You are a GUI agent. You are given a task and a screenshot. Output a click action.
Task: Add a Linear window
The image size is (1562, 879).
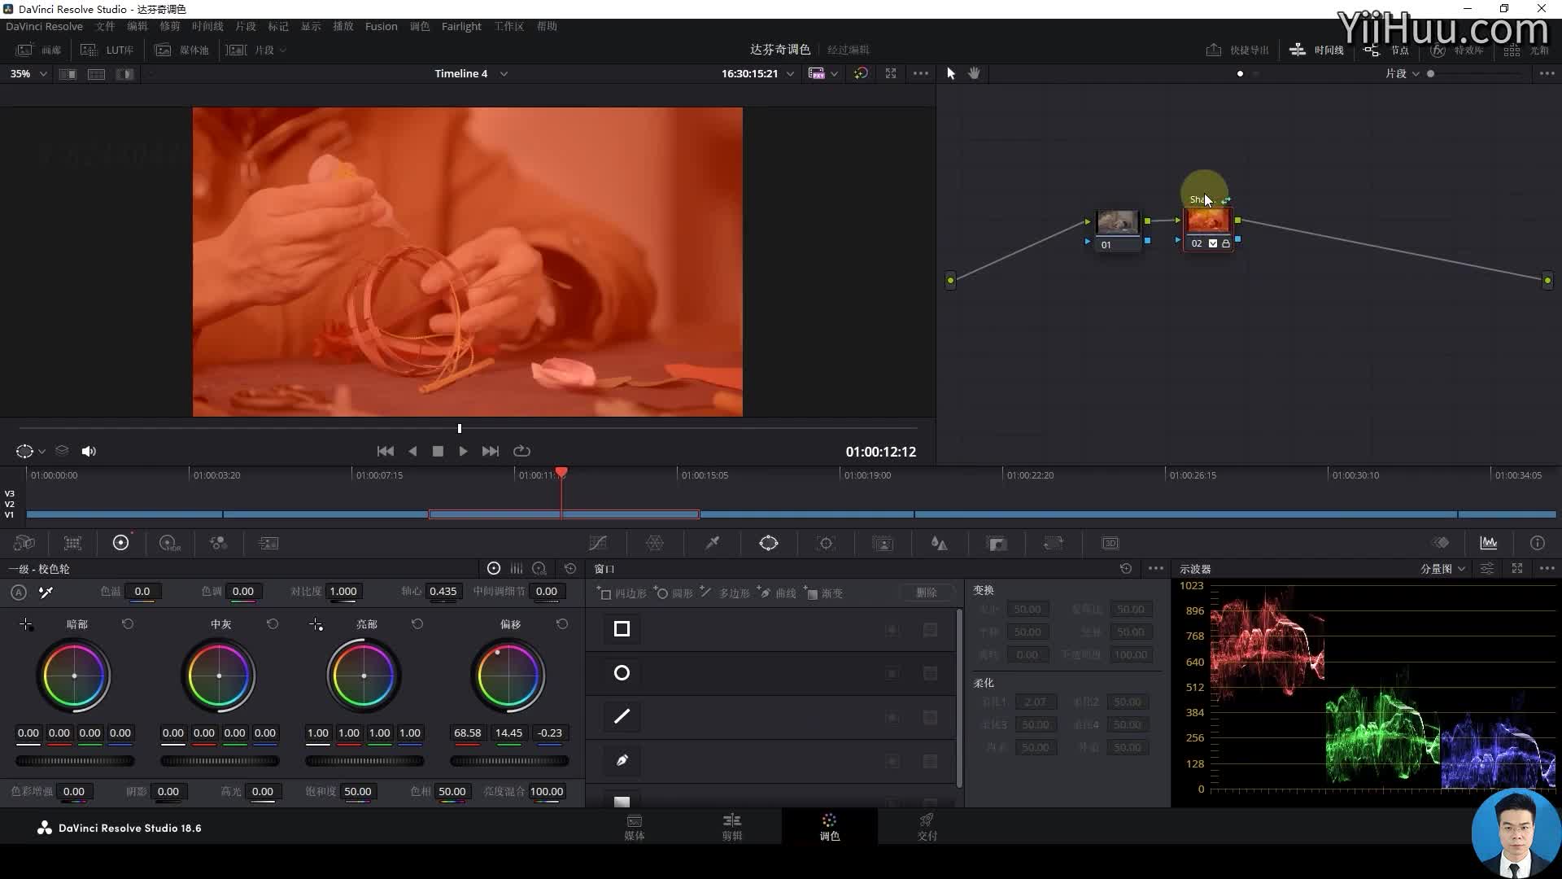point(622,593)
